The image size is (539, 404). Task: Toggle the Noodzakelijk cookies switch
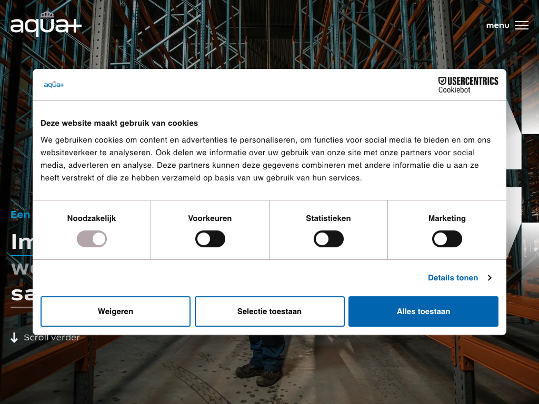[92, 239]
